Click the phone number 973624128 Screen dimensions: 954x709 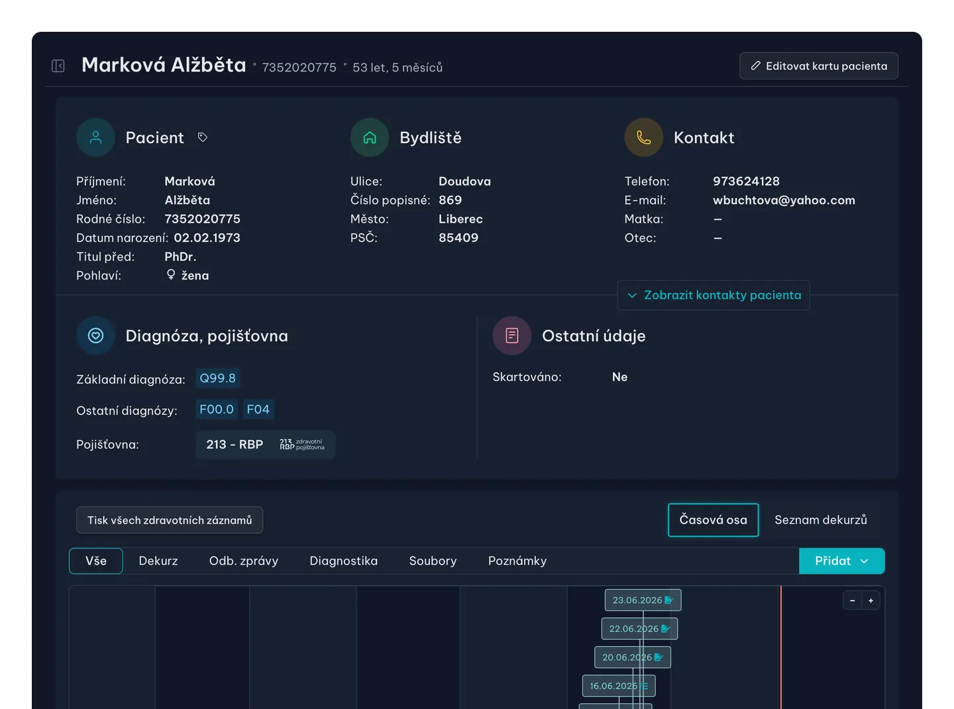click(746, 181)
